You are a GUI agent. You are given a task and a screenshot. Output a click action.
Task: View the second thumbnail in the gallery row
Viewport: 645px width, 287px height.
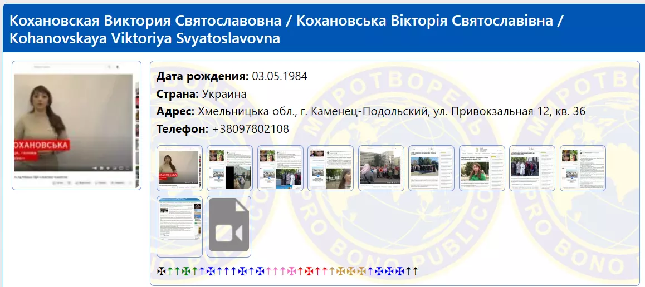point(229,168)
